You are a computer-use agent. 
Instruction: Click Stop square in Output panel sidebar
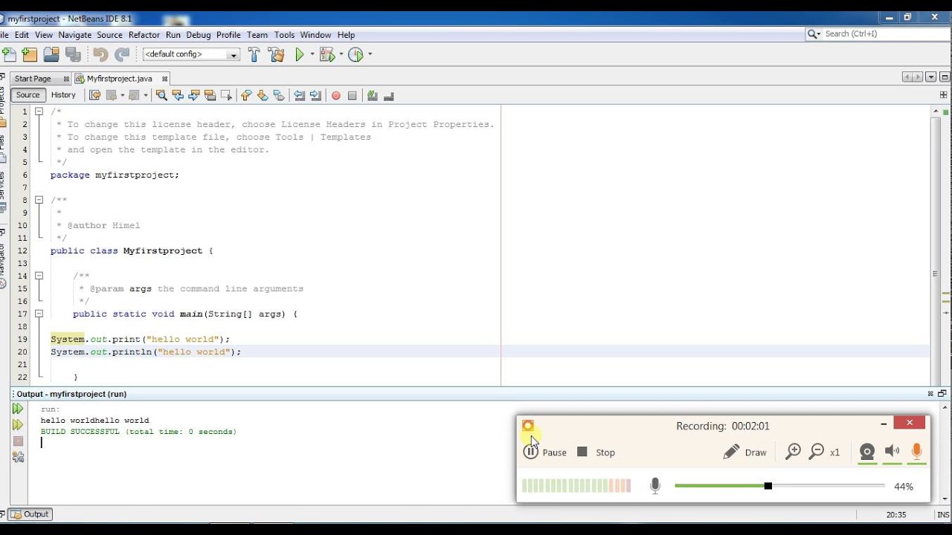(x=18, y=441)
